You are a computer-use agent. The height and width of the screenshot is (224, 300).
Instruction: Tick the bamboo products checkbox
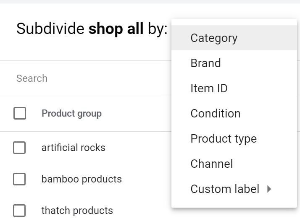coord(20,179)
